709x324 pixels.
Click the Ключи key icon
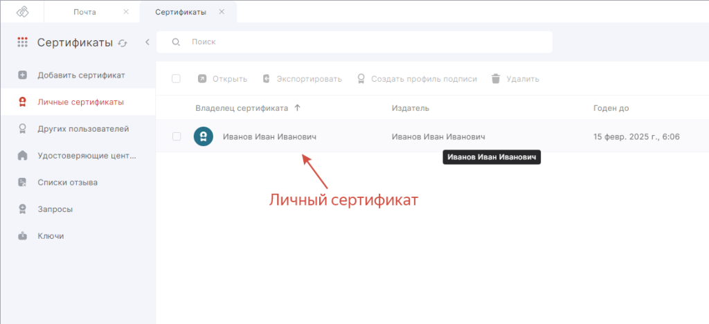(23, 236)
